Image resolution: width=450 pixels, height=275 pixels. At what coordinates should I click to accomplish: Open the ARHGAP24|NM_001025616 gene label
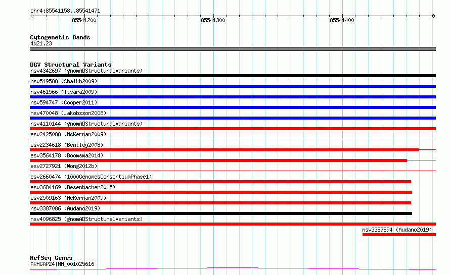(x=62, y=264)
